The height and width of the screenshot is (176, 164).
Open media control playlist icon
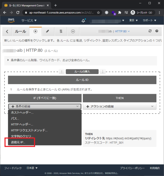126,13
